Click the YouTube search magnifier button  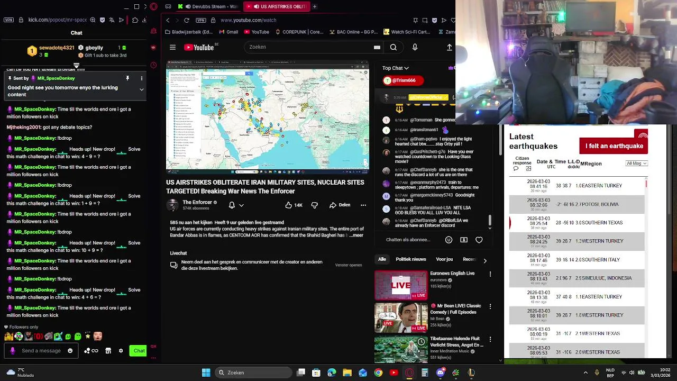(394, 47)
